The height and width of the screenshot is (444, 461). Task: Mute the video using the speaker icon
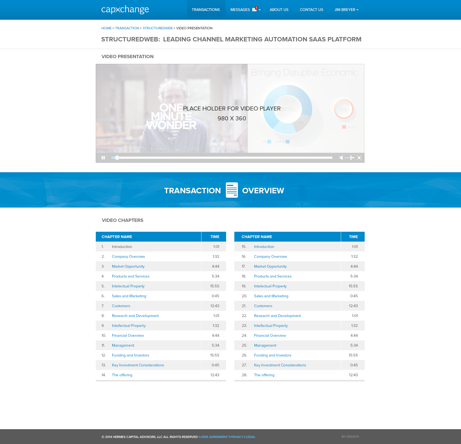[341, 158]
